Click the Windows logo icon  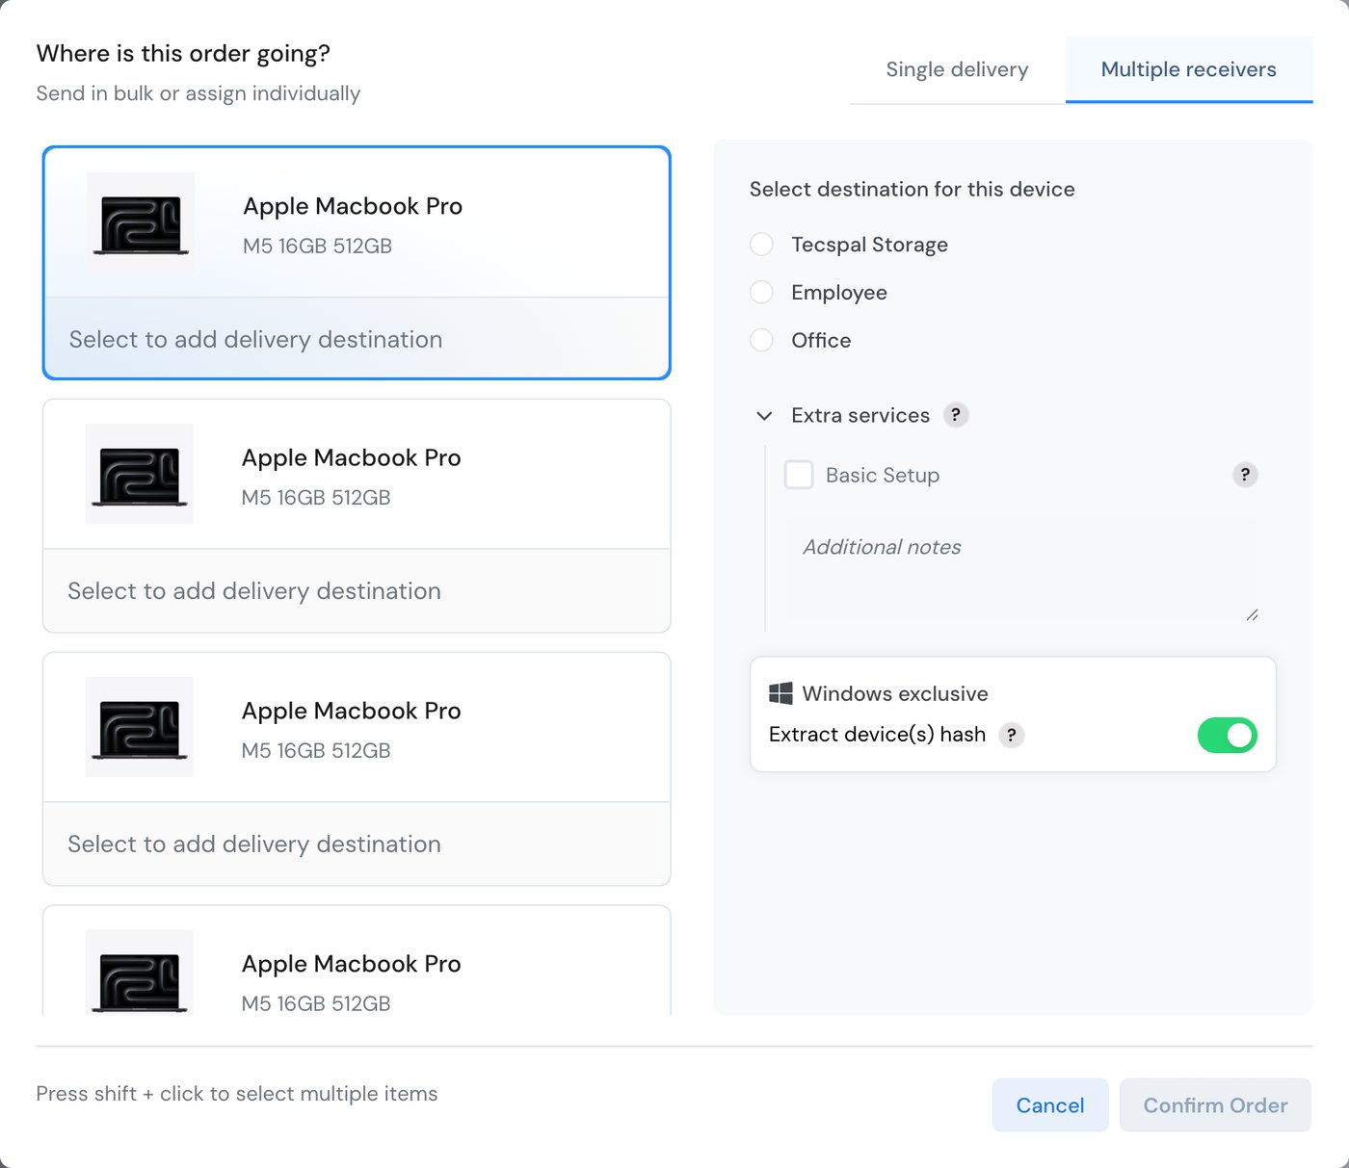780,693
